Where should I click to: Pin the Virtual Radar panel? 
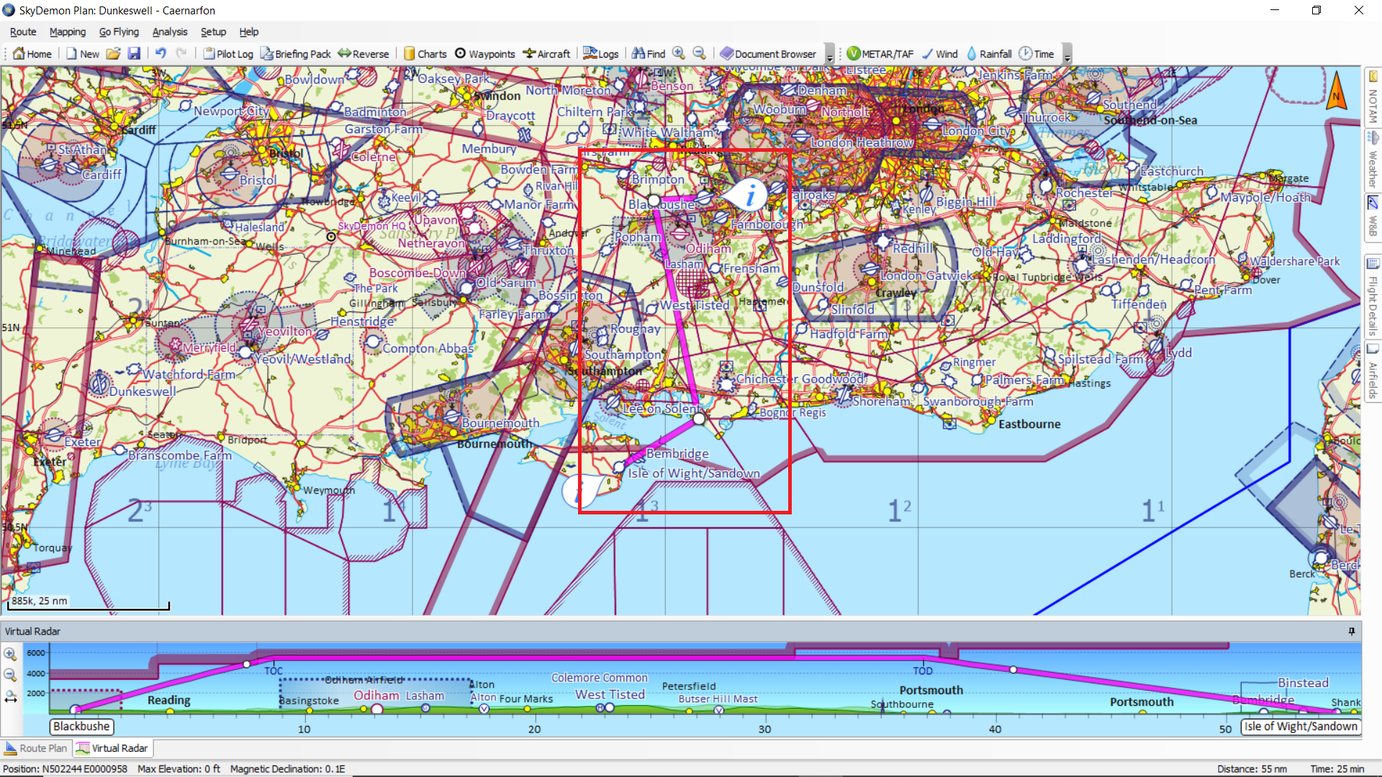(x=1351, y=631)
